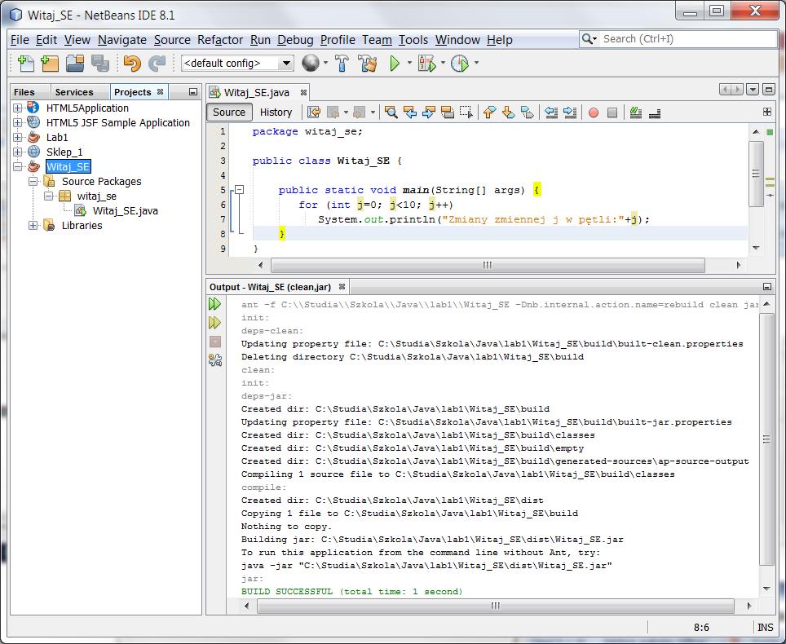This screenshot has height=644, width=786.
Task: Toggle Rectangular Selection mode
Action: tap(466, 112)
